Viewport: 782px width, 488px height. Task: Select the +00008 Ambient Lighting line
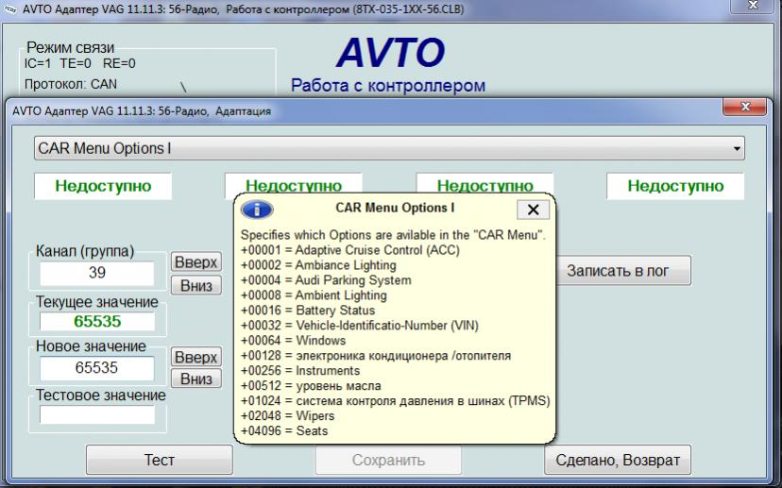click(314, 295)
